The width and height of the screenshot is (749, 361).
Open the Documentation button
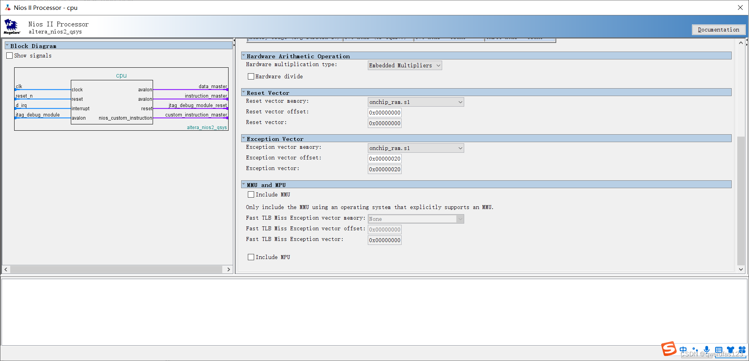tap(718, 30)
